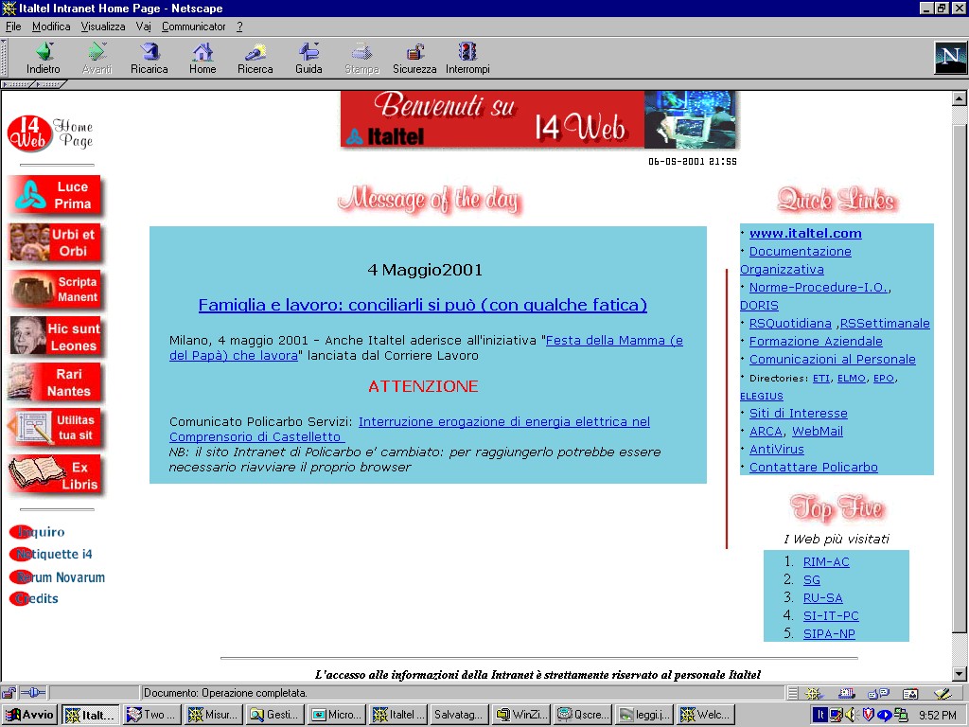Viewport: 969px width, 727px height.
Task: Click the volume icon in system tray
Action: (852, 715)
